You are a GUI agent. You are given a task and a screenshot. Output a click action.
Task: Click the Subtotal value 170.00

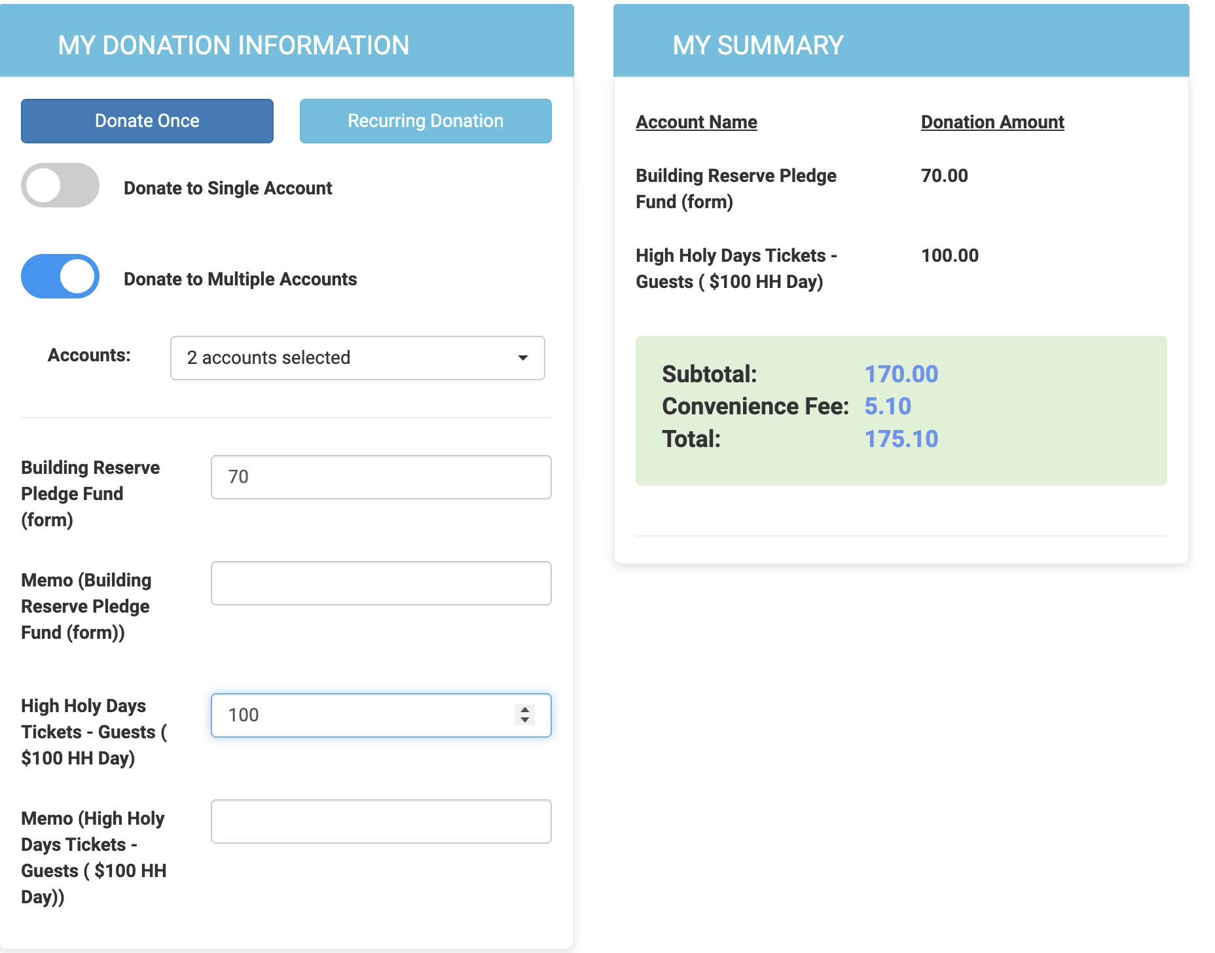click(901, 374)
